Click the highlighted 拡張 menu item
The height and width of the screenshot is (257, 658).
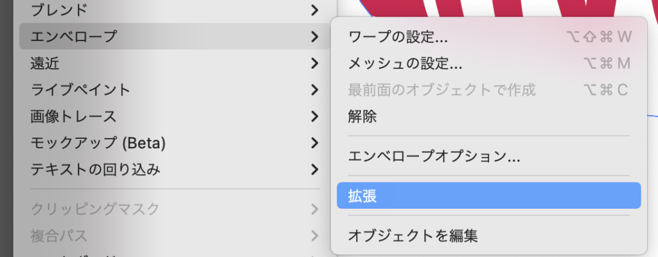point(488,195)
